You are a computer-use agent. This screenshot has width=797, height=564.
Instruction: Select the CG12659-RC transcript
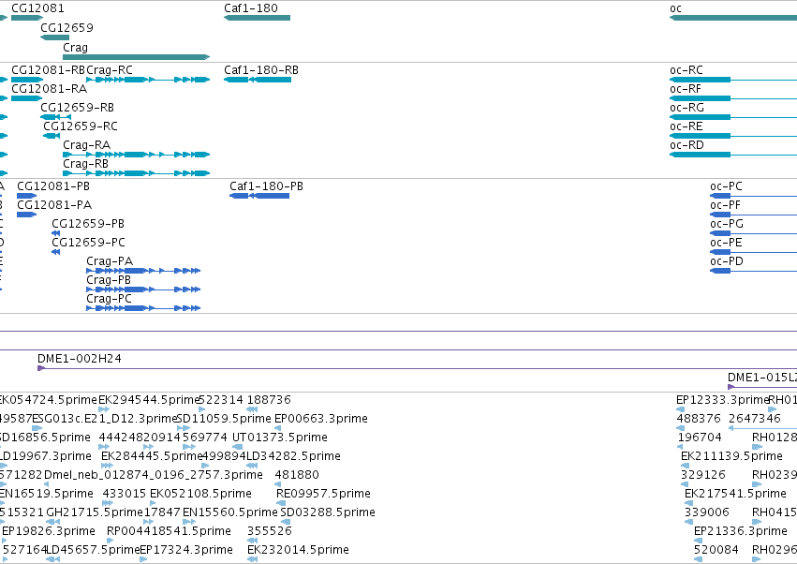pyautogui.click(x=52, y=136)
